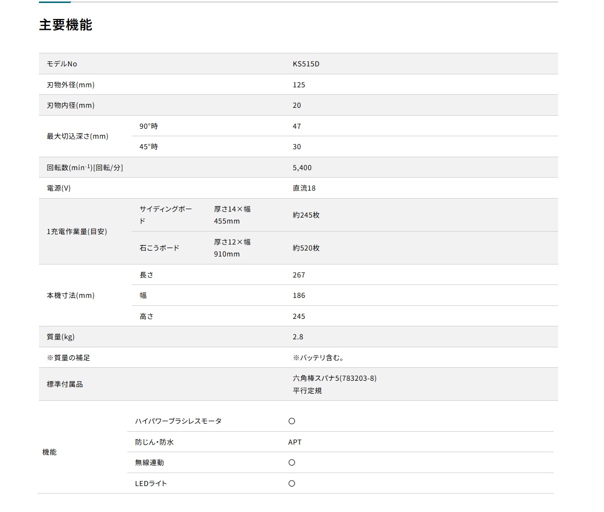
Task: Click the モデルNo row label
Action: (x=62, y=64)
